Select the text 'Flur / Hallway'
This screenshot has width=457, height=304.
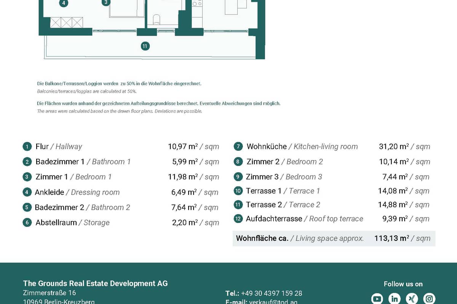point(59,147)
